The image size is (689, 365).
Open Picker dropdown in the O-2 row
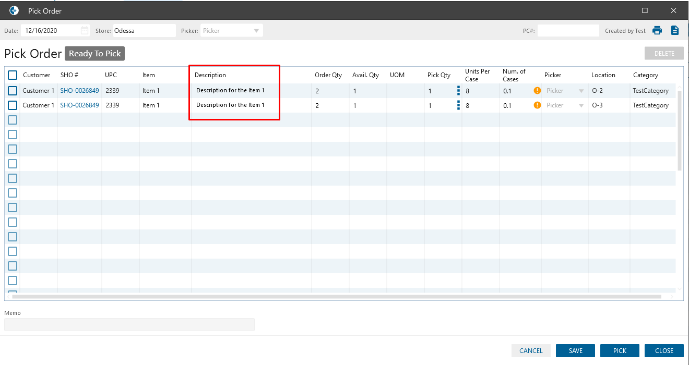pyautogui.click(x=564, y=91)
